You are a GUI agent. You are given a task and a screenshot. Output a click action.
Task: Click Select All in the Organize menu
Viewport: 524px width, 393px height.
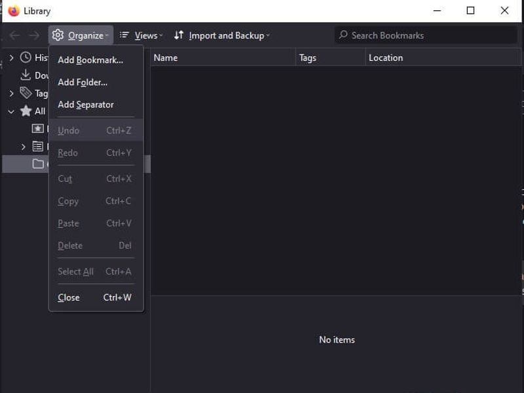tap(96, 271)
